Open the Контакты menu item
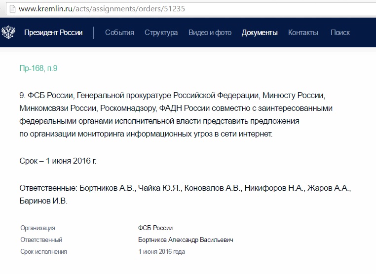Viewport: 376px width, 274px height. pos(303,33)
